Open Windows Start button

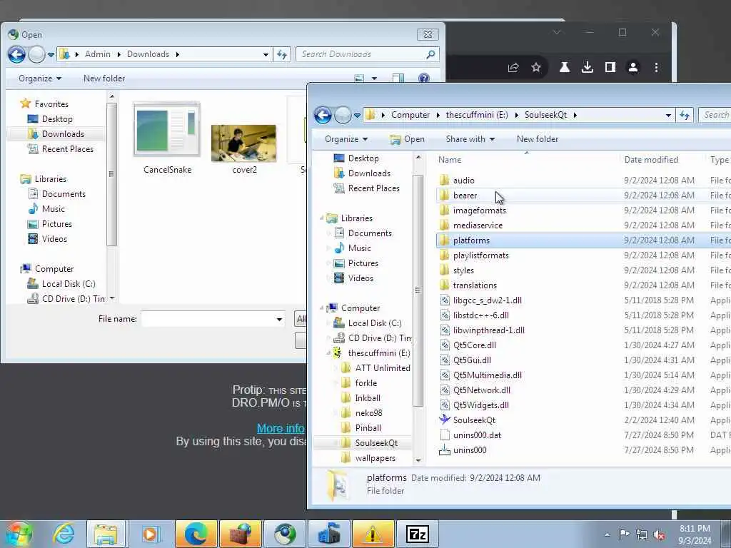coord(18,534)
